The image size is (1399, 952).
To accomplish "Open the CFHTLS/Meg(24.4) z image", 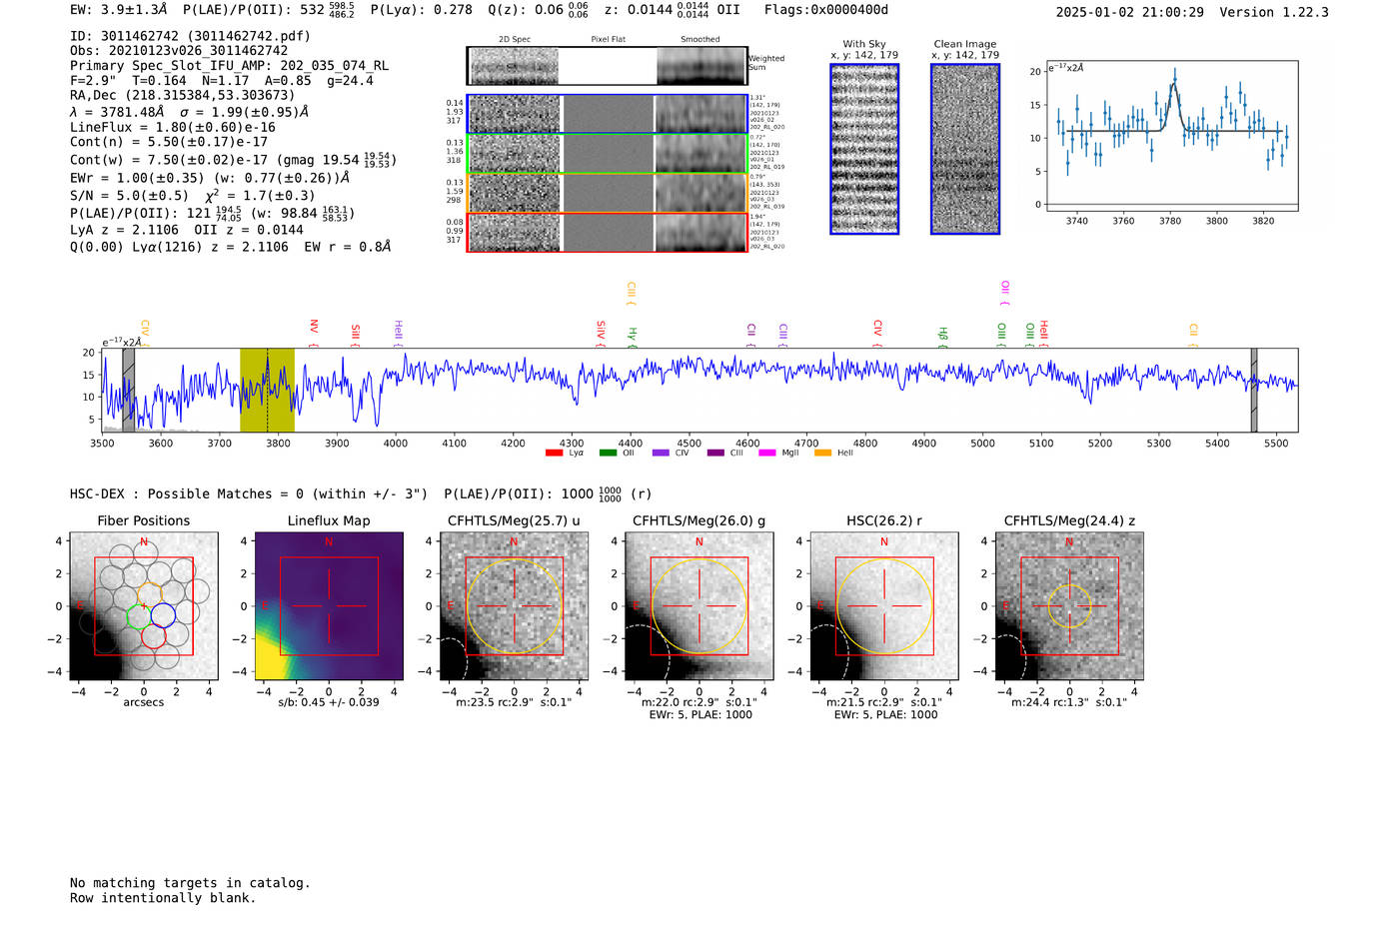I will 1069,606.
